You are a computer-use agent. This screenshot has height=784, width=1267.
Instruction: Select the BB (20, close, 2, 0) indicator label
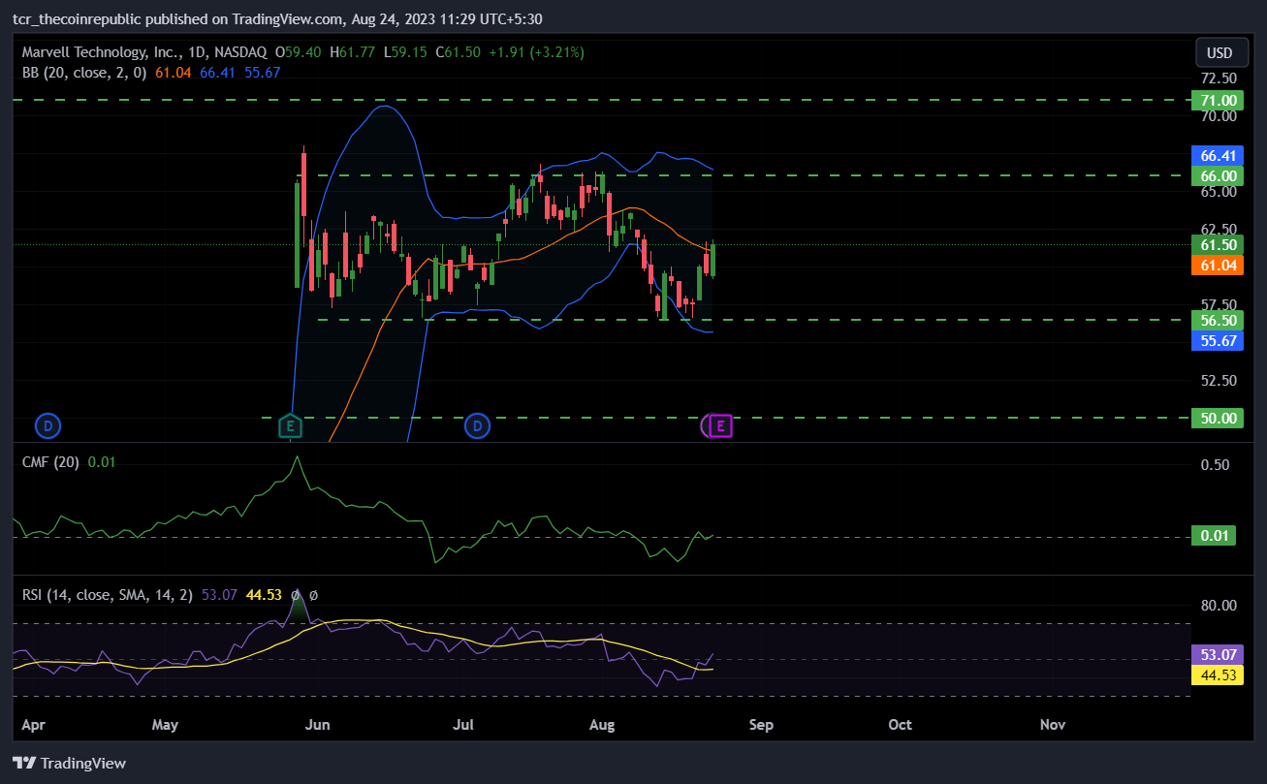pos(83,72)
